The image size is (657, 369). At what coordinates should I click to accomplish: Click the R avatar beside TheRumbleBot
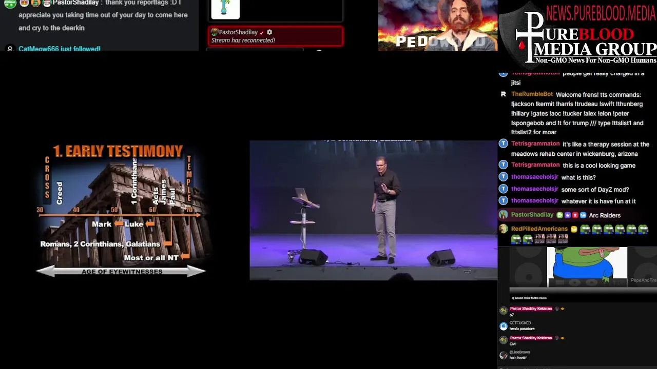pyautogui.click(x=504, y=94)
